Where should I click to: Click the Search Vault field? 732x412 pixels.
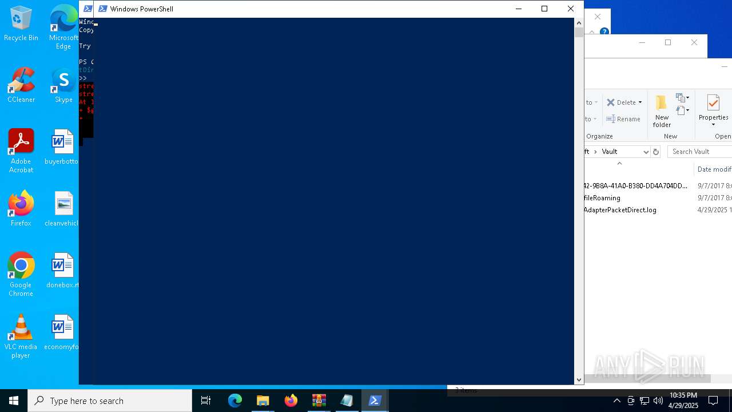(x=701, y=152)
